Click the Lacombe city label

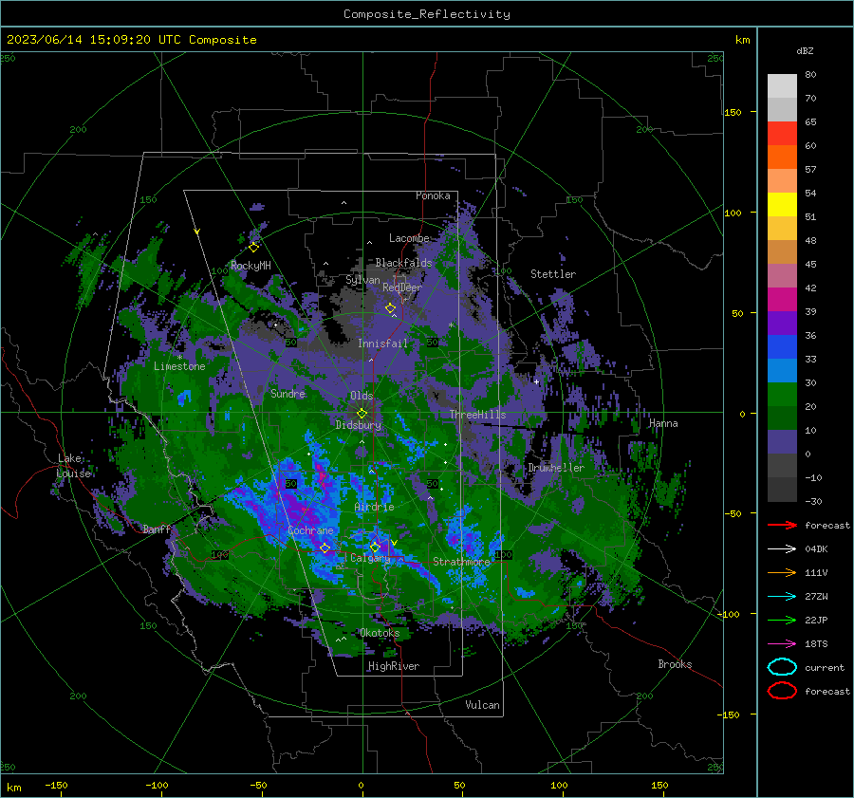click(409, 238)
